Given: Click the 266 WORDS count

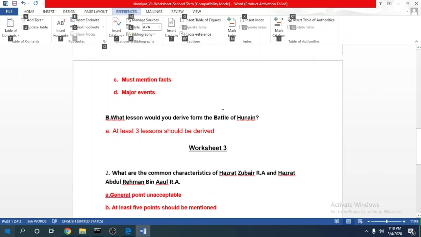Looking at the screenshot, I should coord(37,221).
